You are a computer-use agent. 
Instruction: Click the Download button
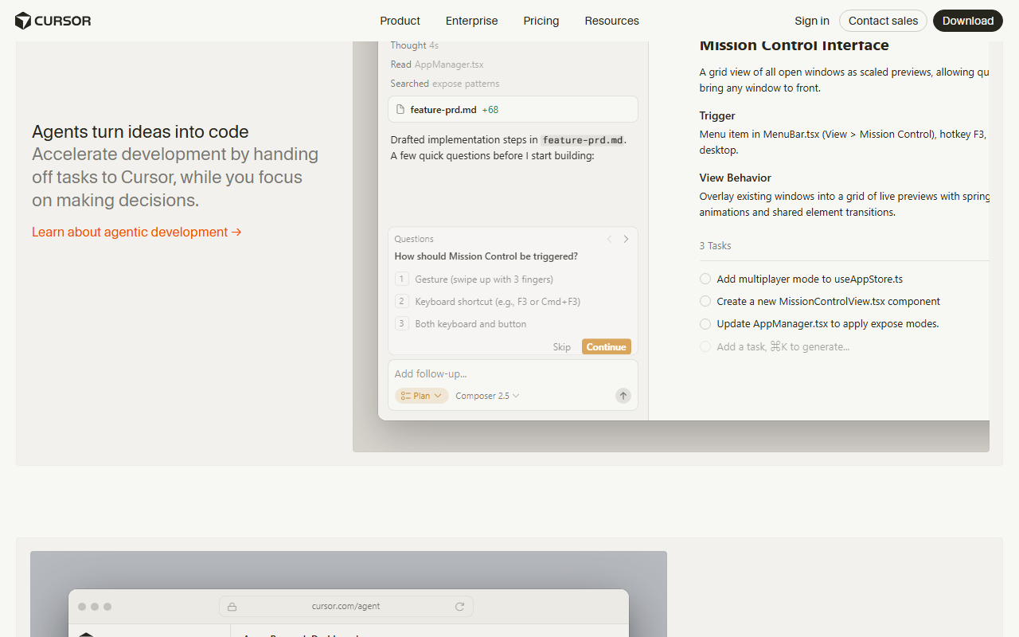(x=968, y=21)
